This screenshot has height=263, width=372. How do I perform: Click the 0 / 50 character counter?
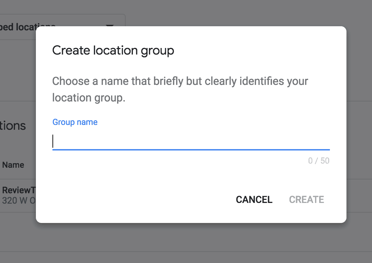pyautogui.click(x=319, y=161)
